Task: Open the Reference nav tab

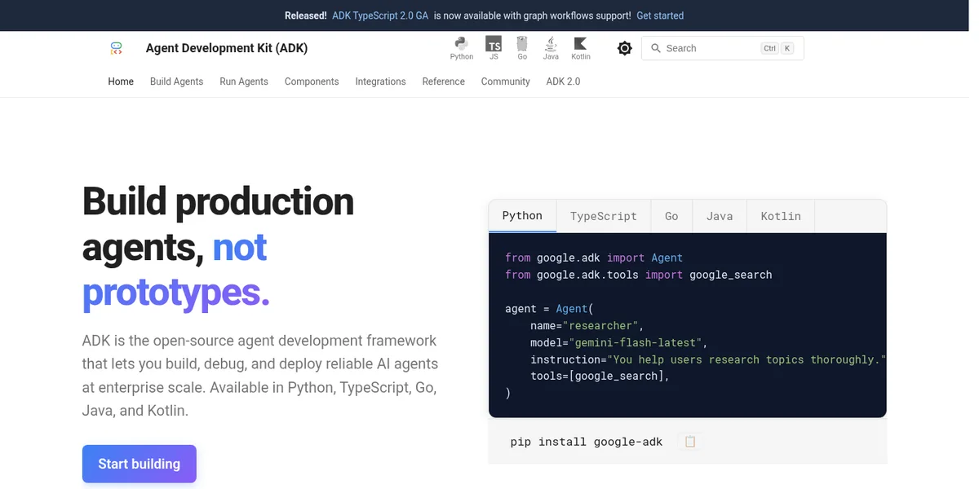Action: 444,81
